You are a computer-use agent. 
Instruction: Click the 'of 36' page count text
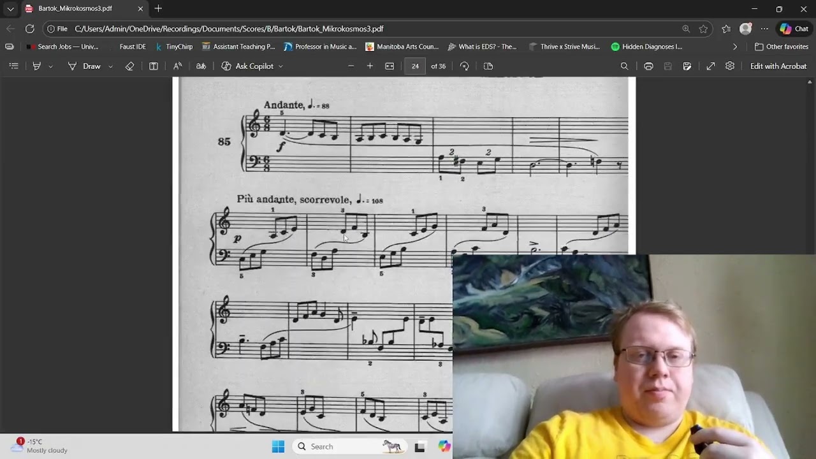(438, 66)
